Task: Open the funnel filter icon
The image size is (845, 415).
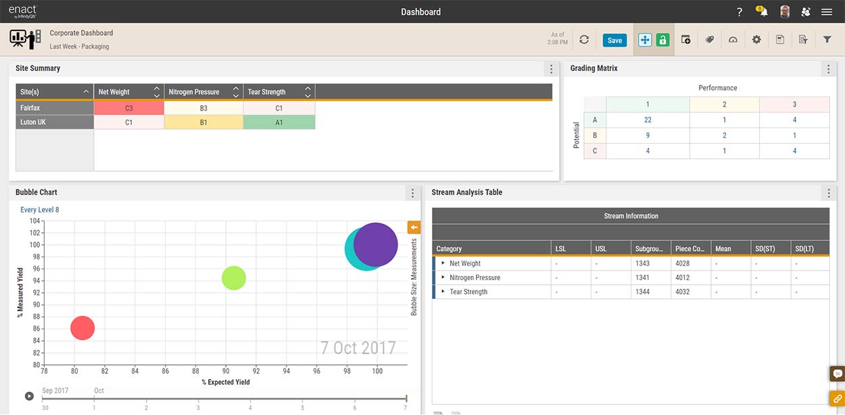Action: [827, 40]
